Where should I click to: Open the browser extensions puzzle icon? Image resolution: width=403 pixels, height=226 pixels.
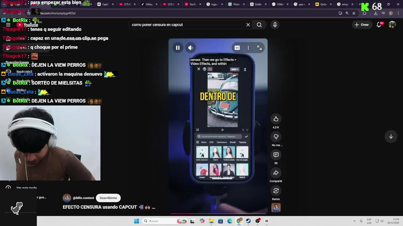pos(365,13)
